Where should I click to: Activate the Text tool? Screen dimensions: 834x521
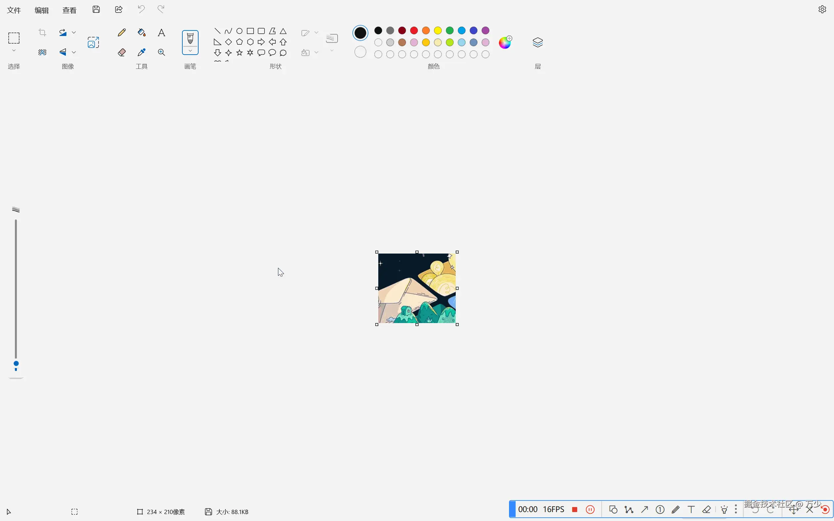(161, 33)
